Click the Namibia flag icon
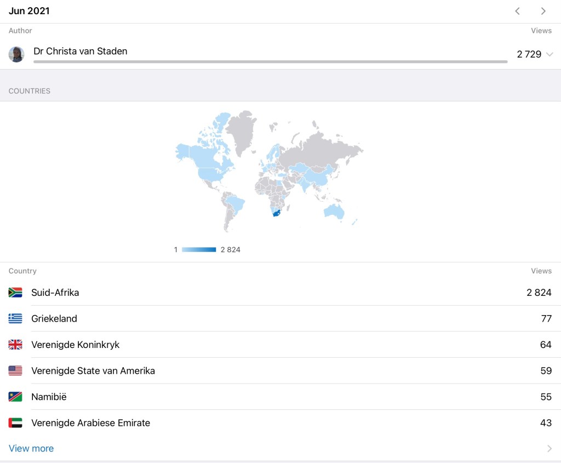561x463 pixels. (15, 397)
